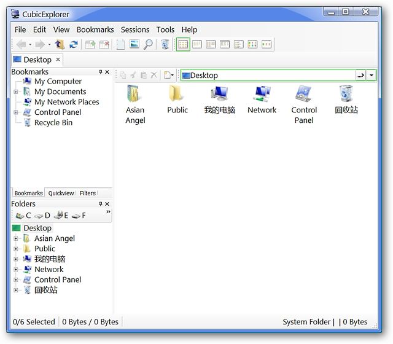
Task: Pin the Bookmarks panel
Action: tap(101, 72)
